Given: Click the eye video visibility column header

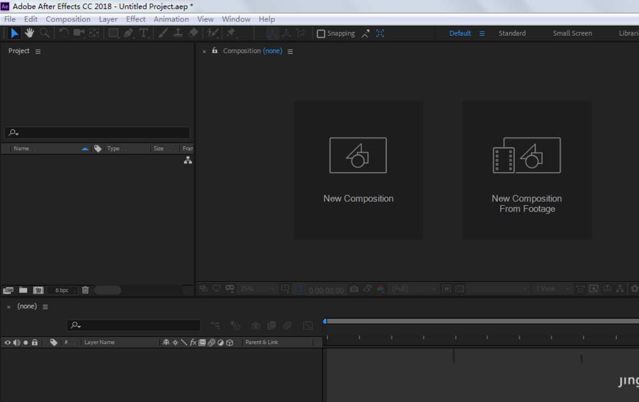Looking at the screenshot, I should click(x=8, y=343).
